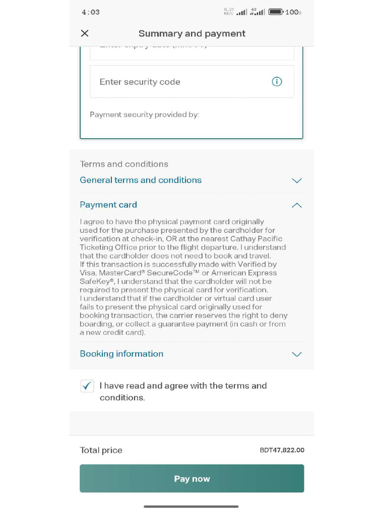Tap the Booking information heading
The height and width of the screenshot is (511, 383).
point(122,354)
